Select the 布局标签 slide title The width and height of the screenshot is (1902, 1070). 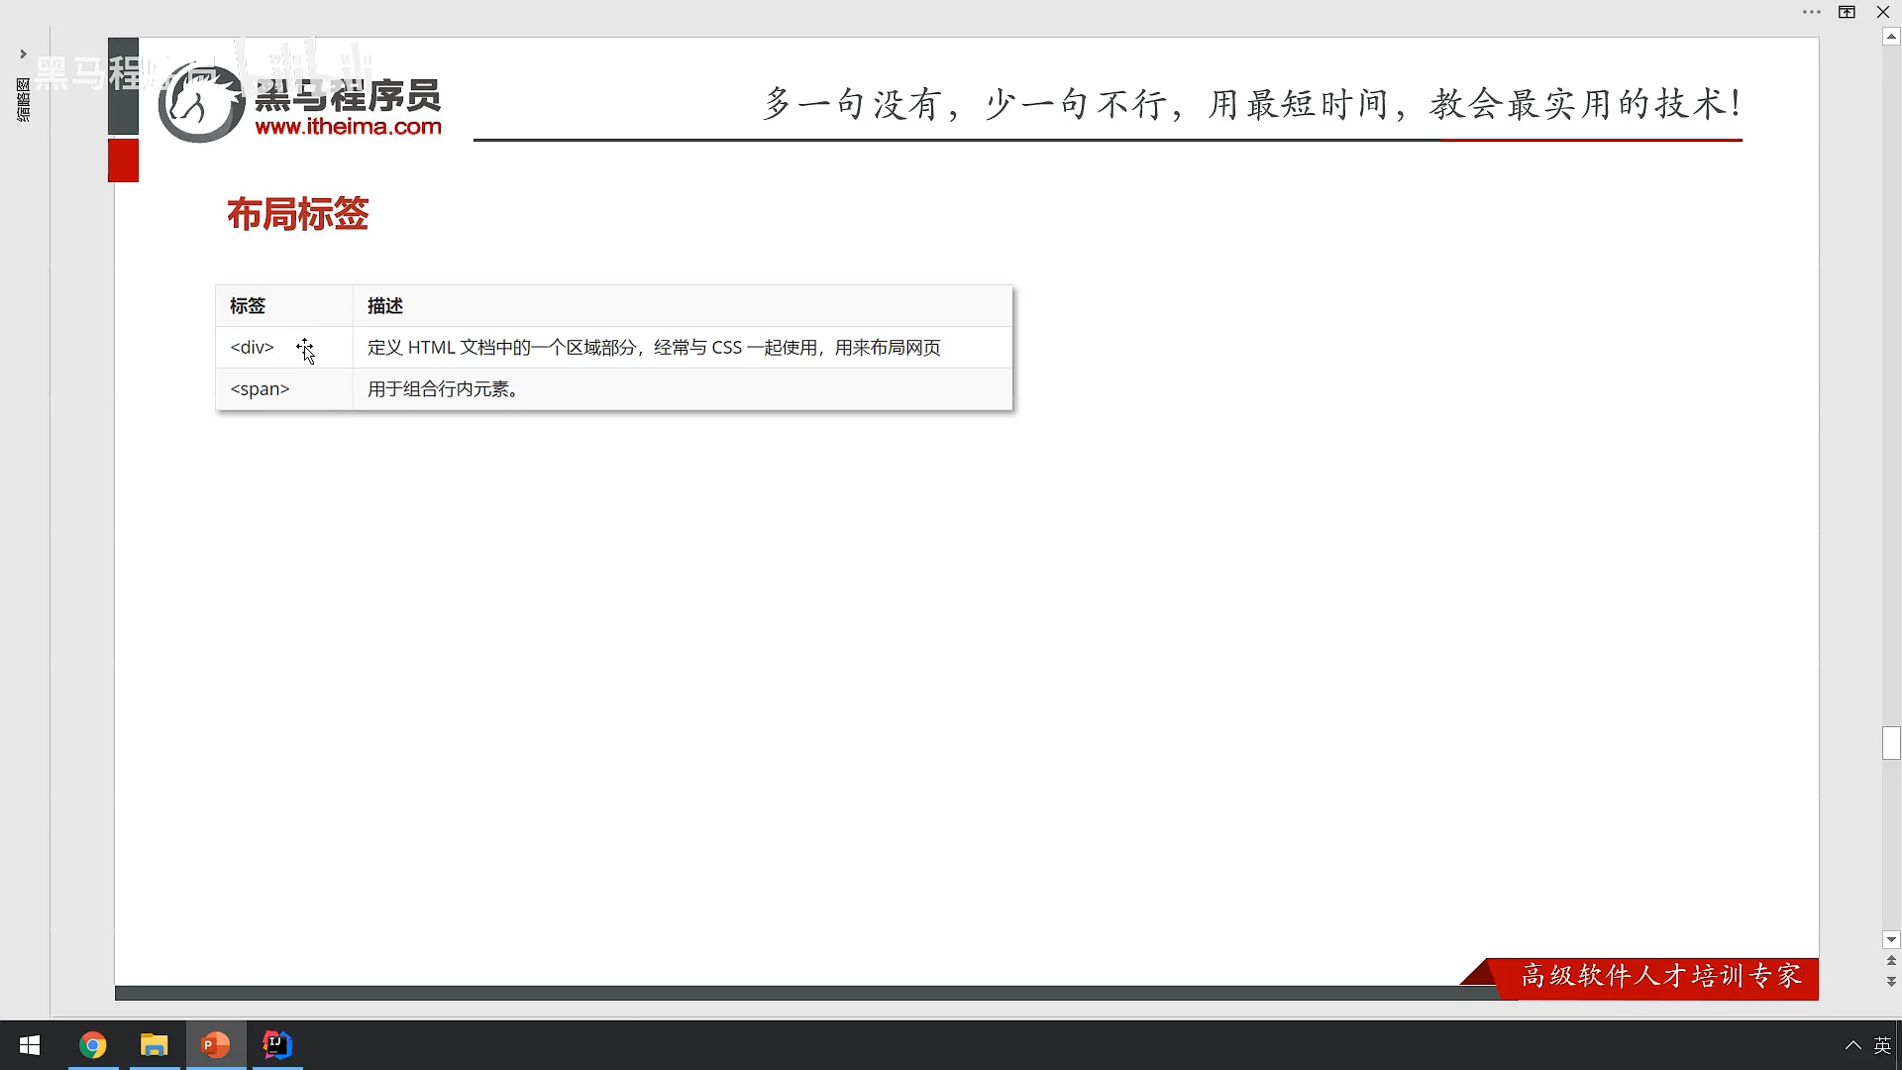tap(297, 214)
